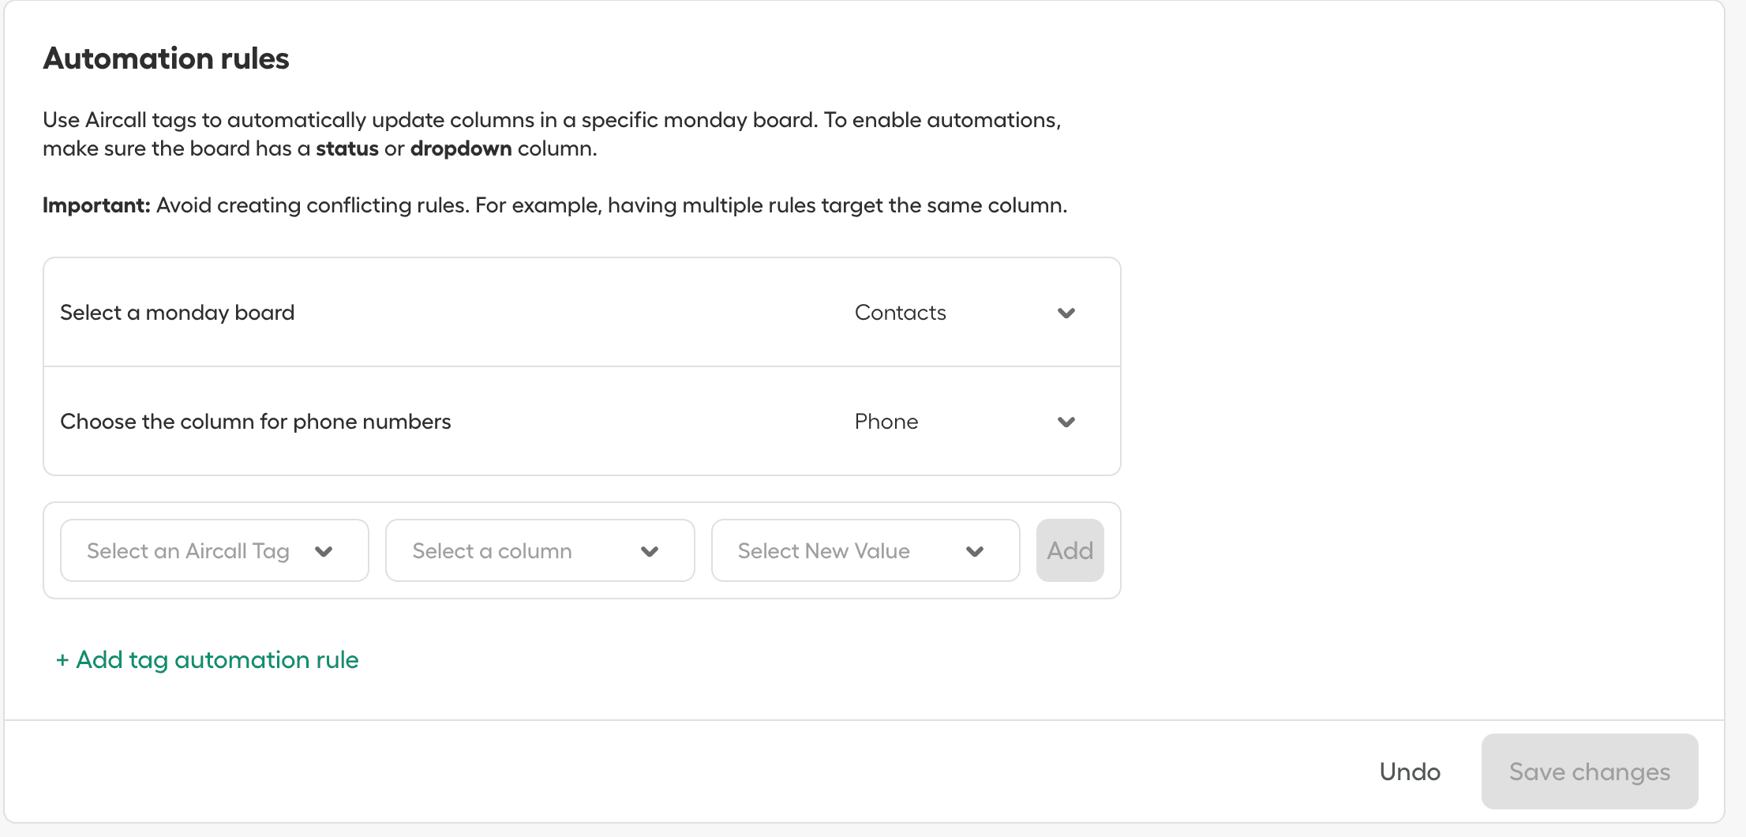Click the Select a monday board label
This screenshot has height=837, width=1746.
point(177,313)
